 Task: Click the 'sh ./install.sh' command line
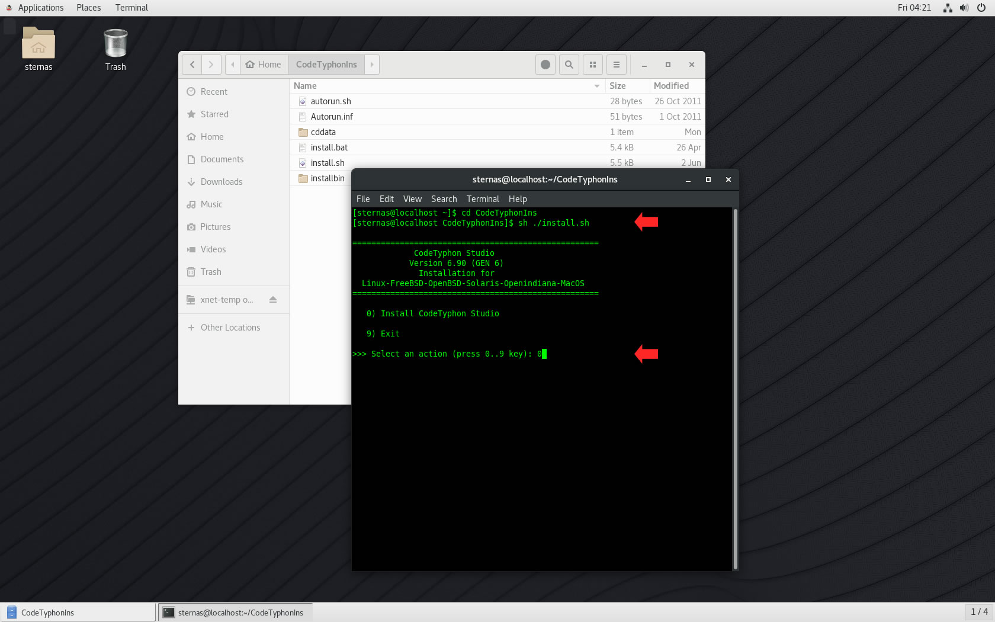tap(554, 223)
